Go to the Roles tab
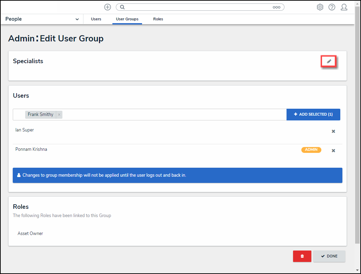 click(x=158, y=19)
